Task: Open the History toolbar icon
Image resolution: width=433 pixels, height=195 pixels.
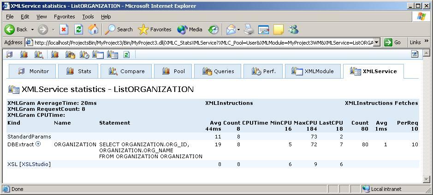Action: point(213,29)
